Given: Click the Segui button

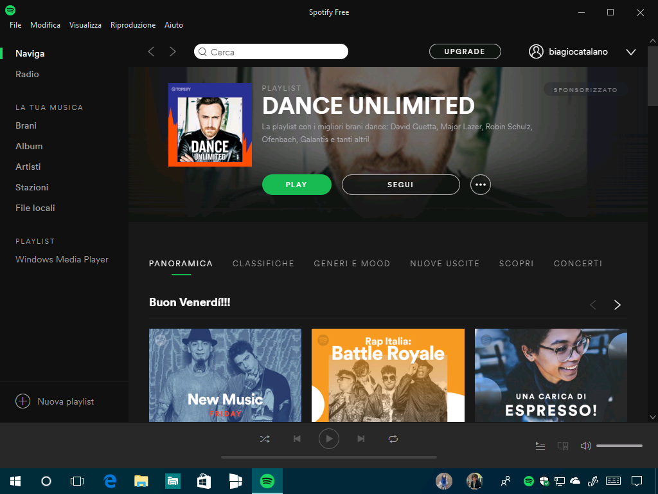Looking at the screenshot, I should (x=401, y=185).
